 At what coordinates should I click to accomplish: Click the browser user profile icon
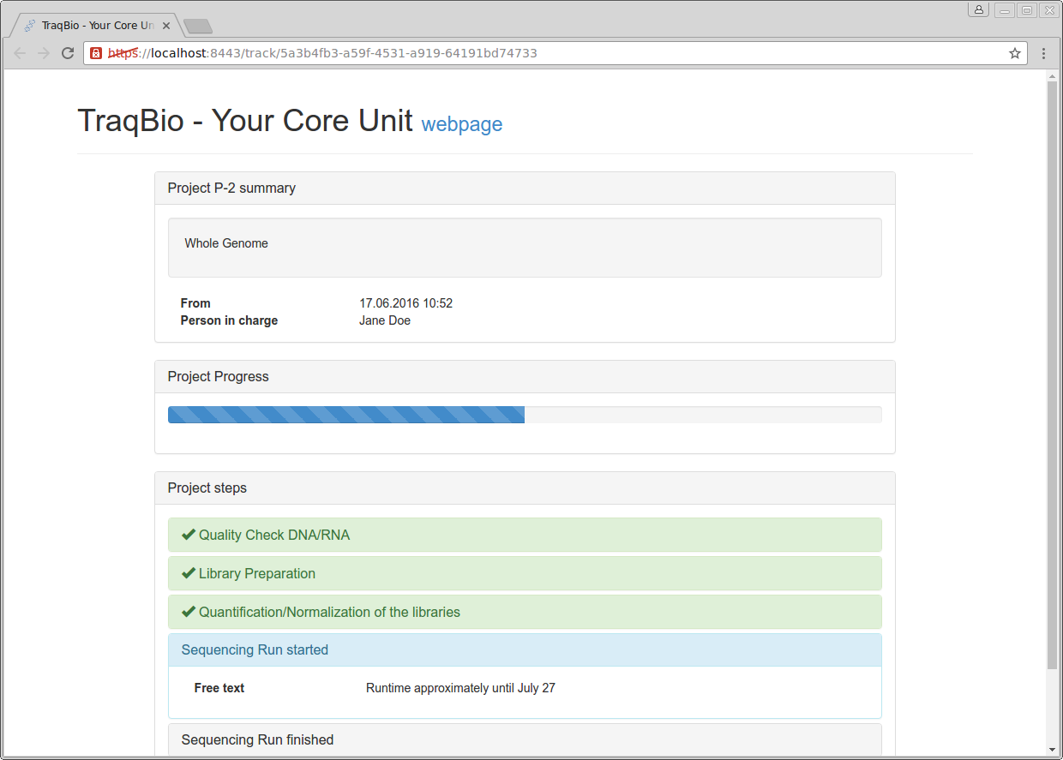[979, 9]
